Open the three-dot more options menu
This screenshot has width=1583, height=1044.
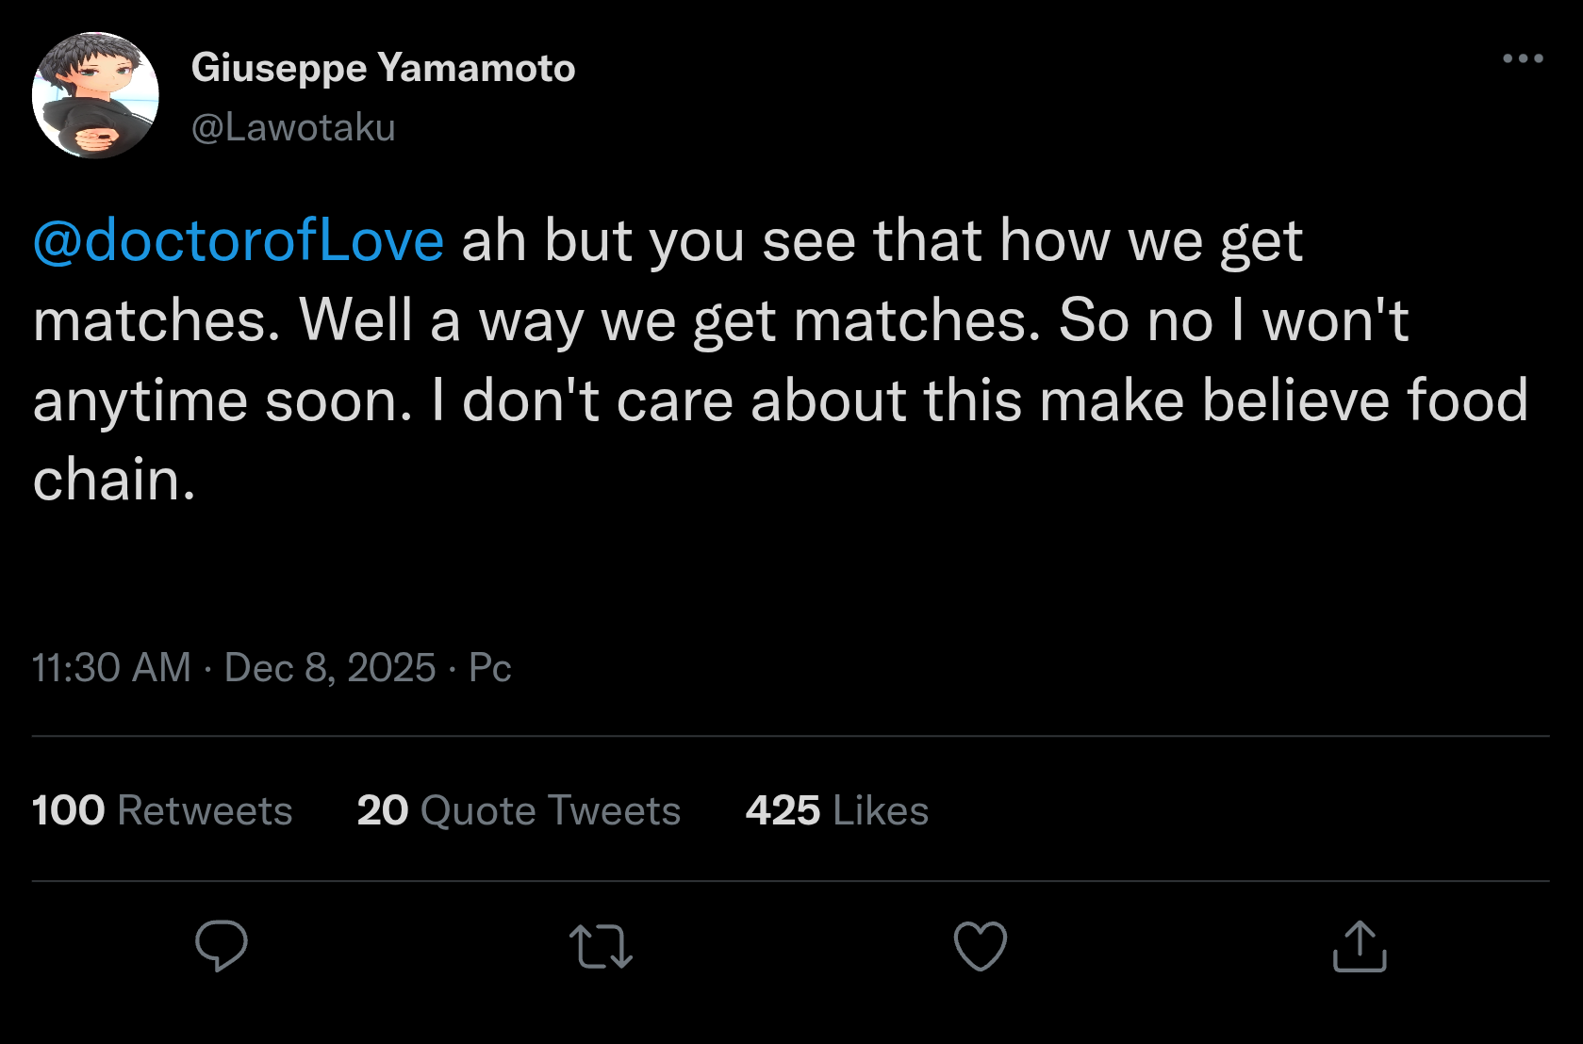tap(1523, 58)
